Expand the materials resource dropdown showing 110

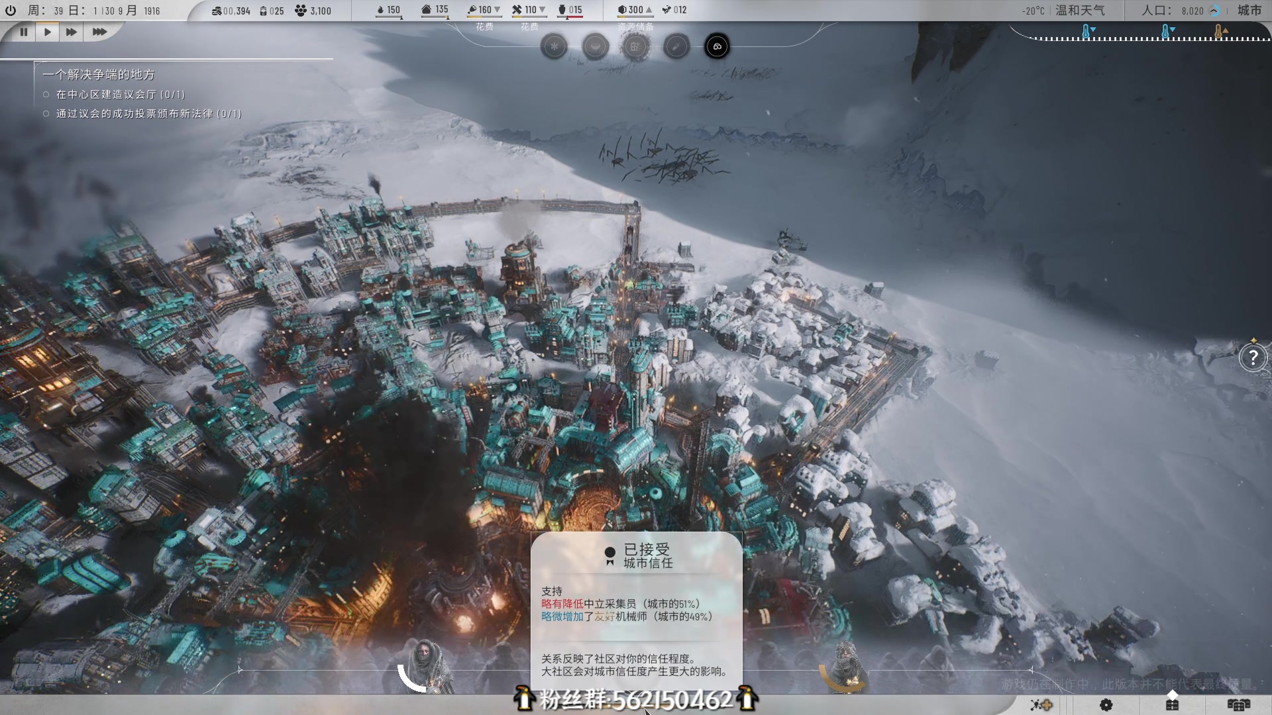pos(529,10)
